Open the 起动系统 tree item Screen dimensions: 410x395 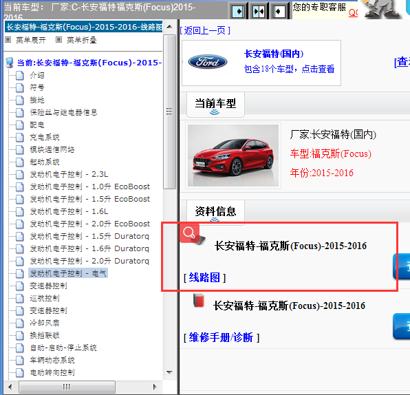click(45, 162)
